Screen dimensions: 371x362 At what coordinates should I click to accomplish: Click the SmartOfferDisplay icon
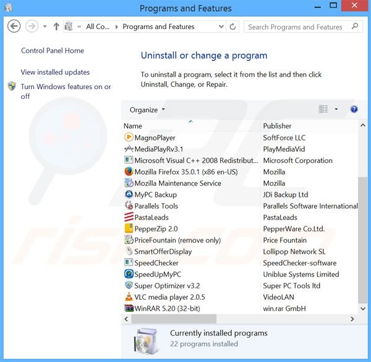(129, 251)
